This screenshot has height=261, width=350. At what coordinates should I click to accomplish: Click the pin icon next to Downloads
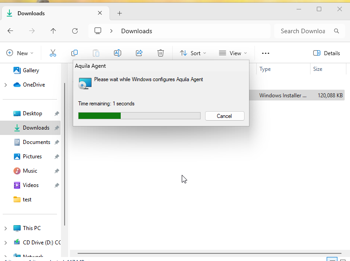tap(57, 128)
